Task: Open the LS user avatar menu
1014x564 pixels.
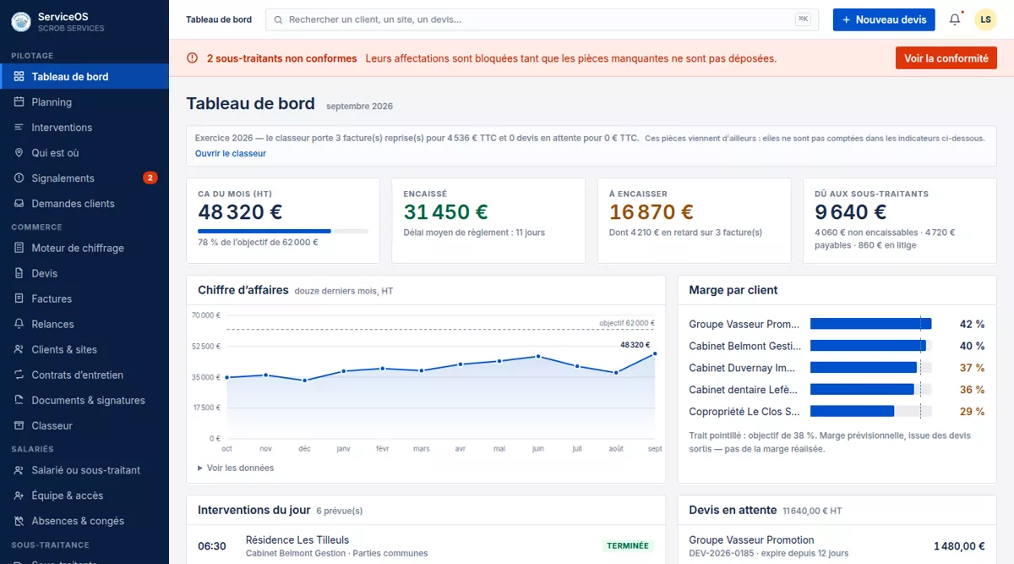Action: click(985, 19)
